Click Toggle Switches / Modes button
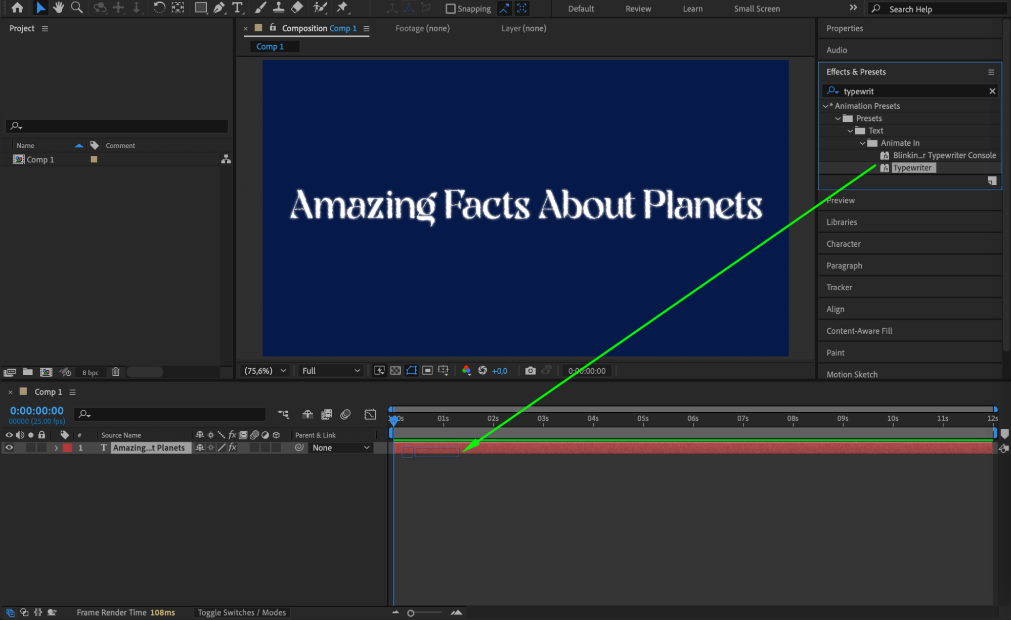The height and width of the screenshot is (620, 1011). coord(241,612)
